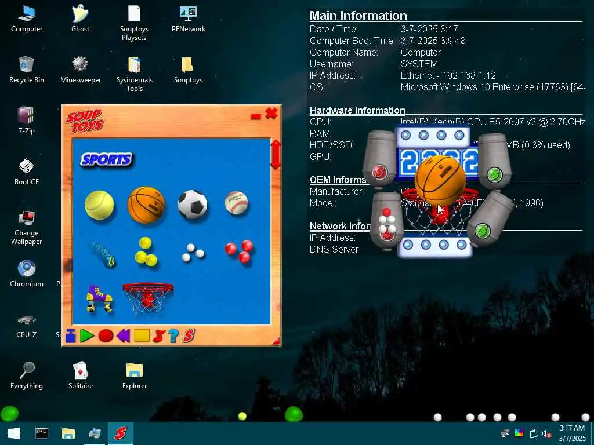Viewport: 594px width, 445px height.
Task: Launch 7-Zip from the desktop
Action: coord(27,121)
